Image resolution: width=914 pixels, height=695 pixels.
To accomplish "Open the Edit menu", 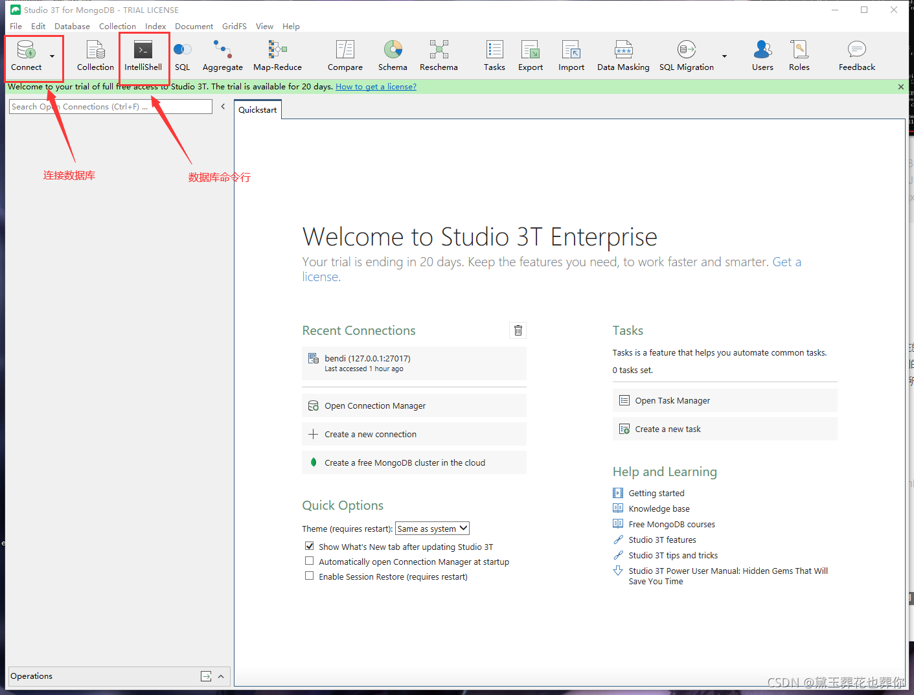I will (x=38, y=27).
